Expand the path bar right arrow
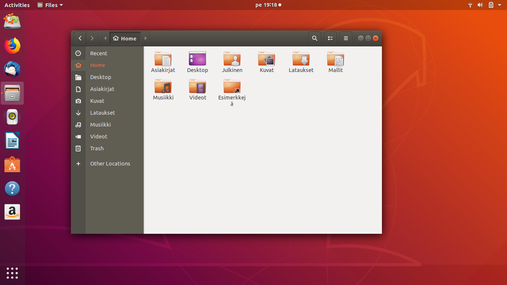Screen dimensions: 507x285 145,38
